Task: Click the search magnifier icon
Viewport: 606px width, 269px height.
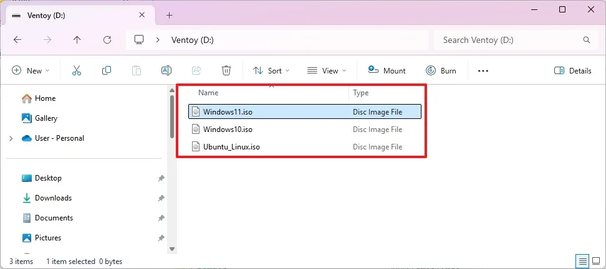Action: pos(586,40)
